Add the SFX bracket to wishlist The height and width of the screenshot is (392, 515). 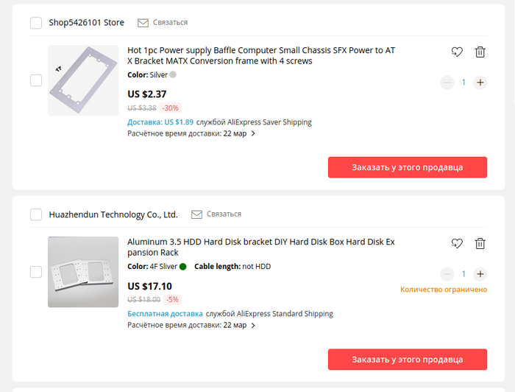click(457, 52)
